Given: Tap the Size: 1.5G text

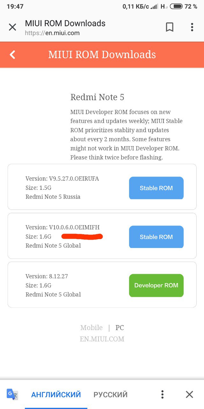Looking at the screenshot, I should coord(38,188).
